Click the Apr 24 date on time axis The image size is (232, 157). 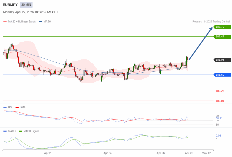[x=107, y=153]
